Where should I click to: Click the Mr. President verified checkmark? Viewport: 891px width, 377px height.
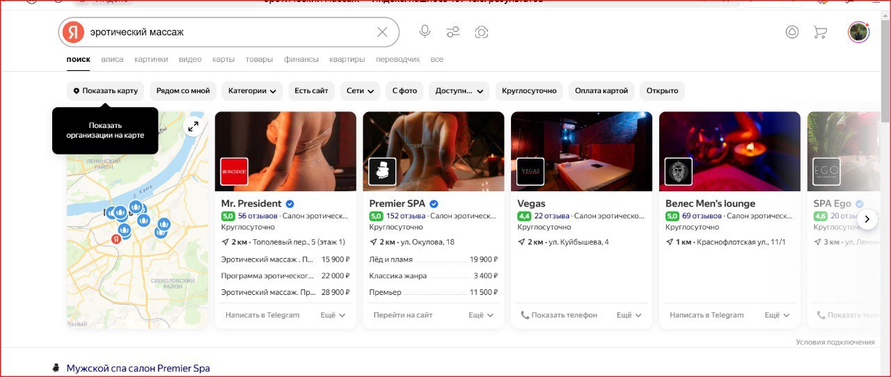290,204
